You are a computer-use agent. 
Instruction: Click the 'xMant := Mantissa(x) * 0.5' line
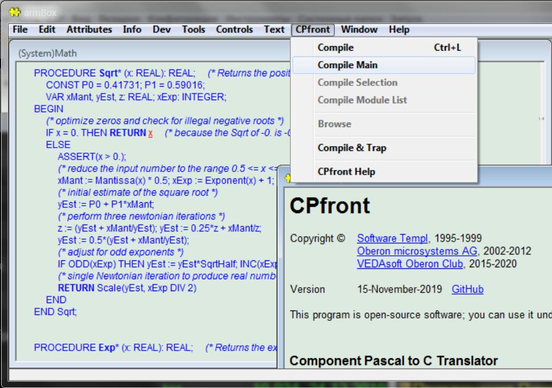[166, 181]
